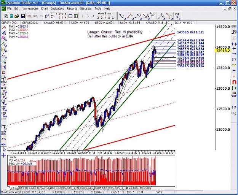Viewport: 238px width, 195px height.
Task: Toggle Wave Bands C
Action: tap(113, 18)
